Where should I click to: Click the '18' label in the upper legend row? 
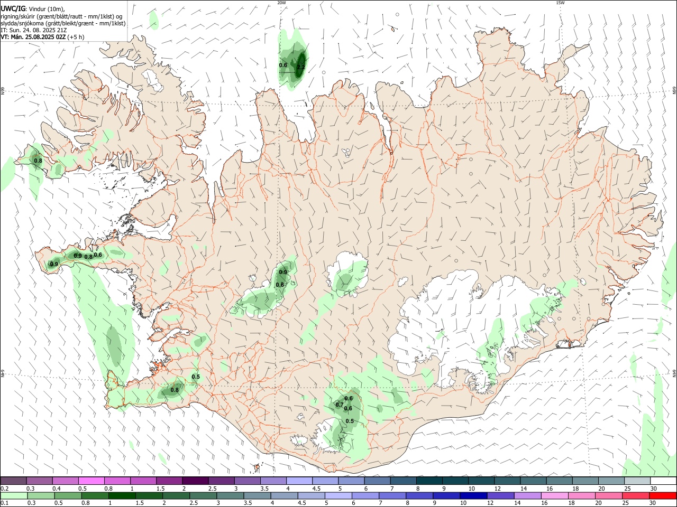[x=575, y=489]
